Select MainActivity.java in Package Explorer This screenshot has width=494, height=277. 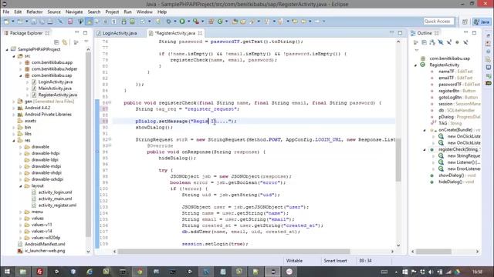pos(55,88)
